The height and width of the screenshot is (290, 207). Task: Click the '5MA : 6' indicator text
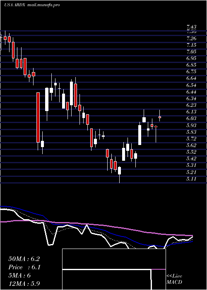pos(19,275)
